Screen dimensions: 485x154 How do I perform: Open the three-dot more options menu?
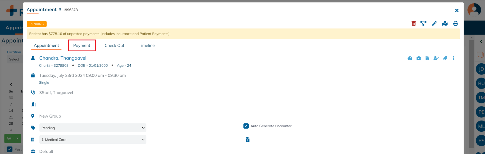tap(454, 58)
